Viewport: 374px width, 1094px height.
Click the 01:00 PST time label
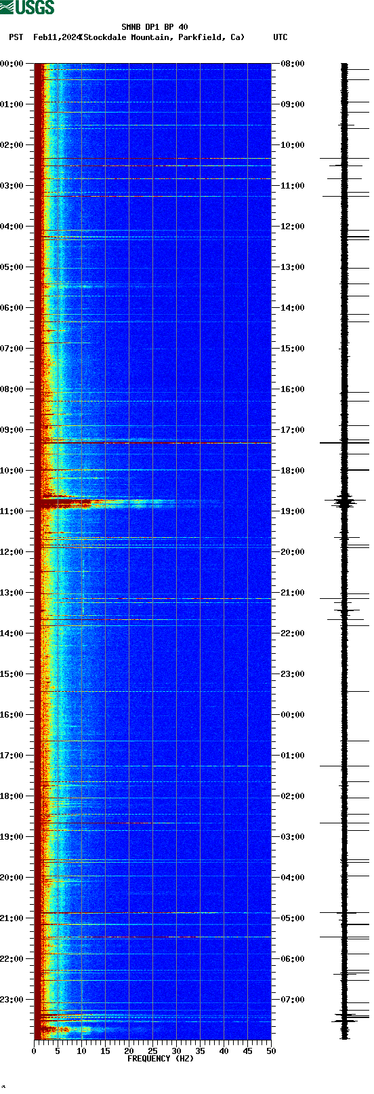[12, 104]
